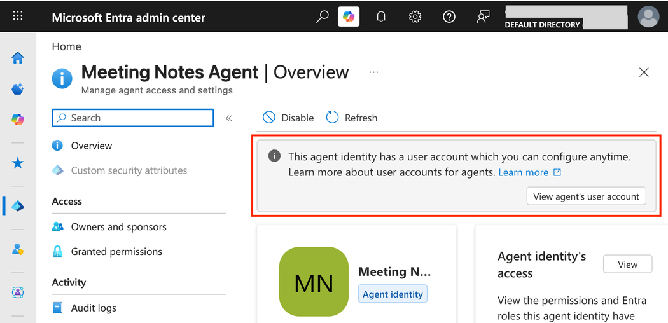Viewport: 668px width, 323px height.
Task: Click Refresh in the command bar
Action: 352,118
